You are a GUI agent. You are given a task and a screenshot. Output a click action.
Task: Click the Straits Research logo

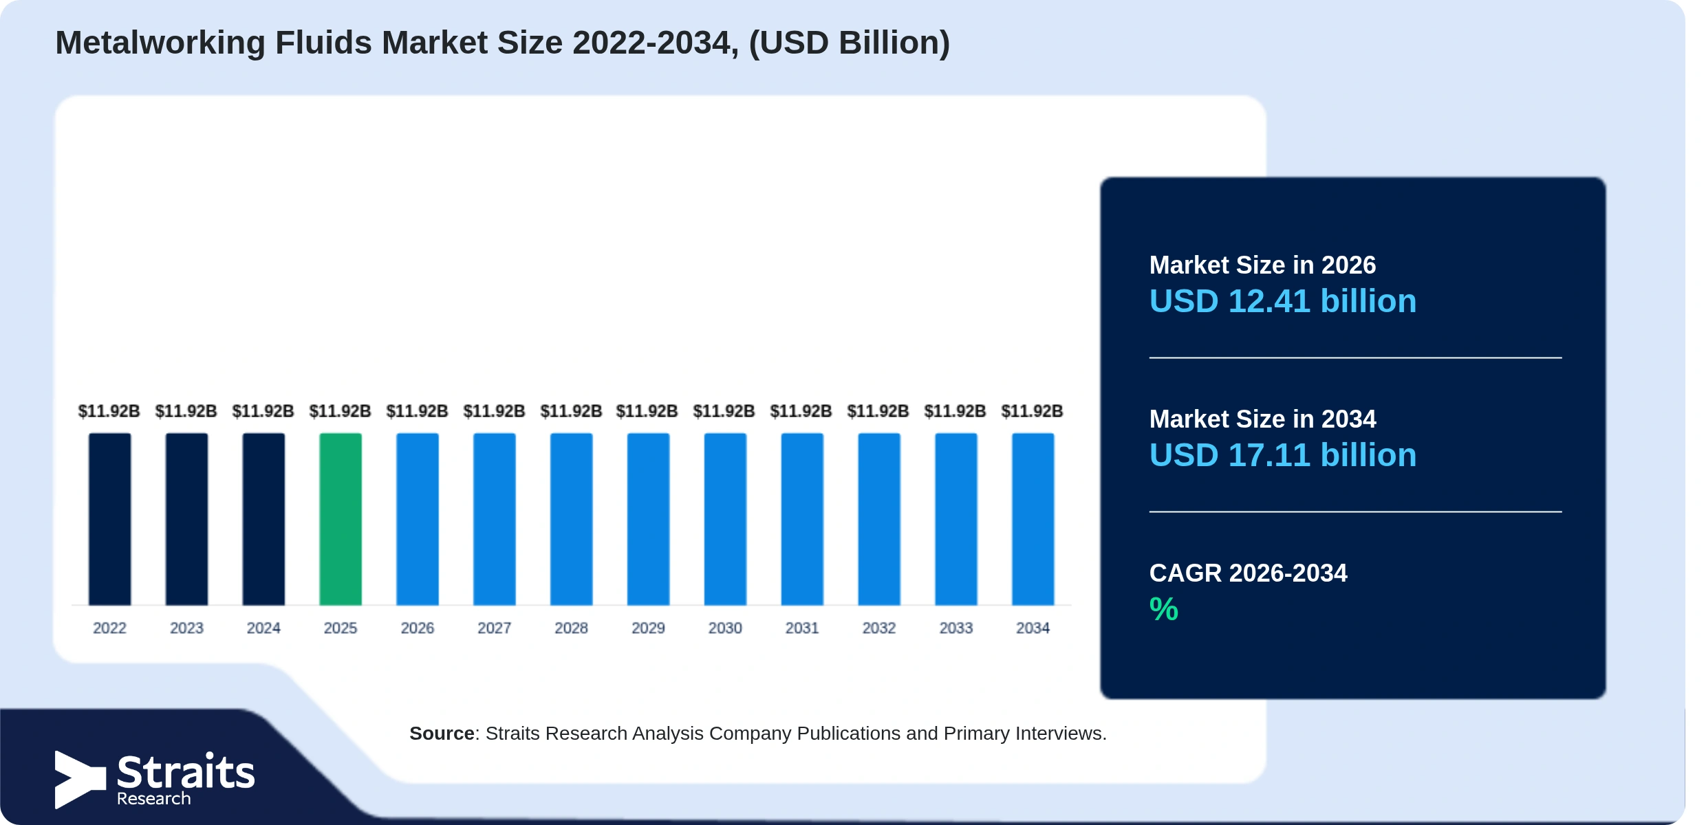[155, 779]
